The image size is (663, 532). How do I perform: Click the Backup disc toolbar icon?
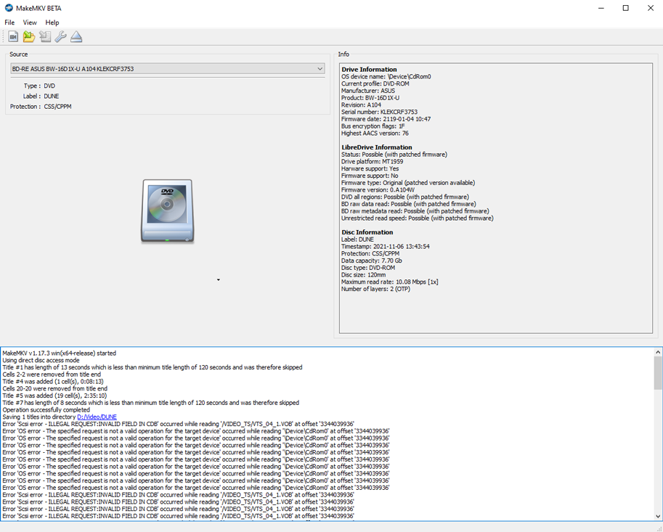coord(45,37)
